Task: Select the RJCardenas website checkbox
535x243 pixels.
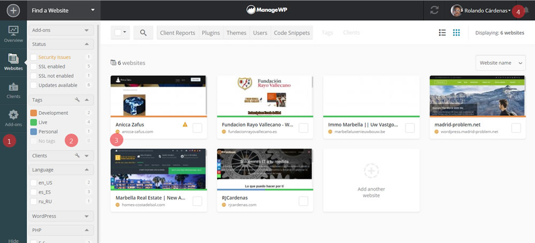Action: [303, 201]
